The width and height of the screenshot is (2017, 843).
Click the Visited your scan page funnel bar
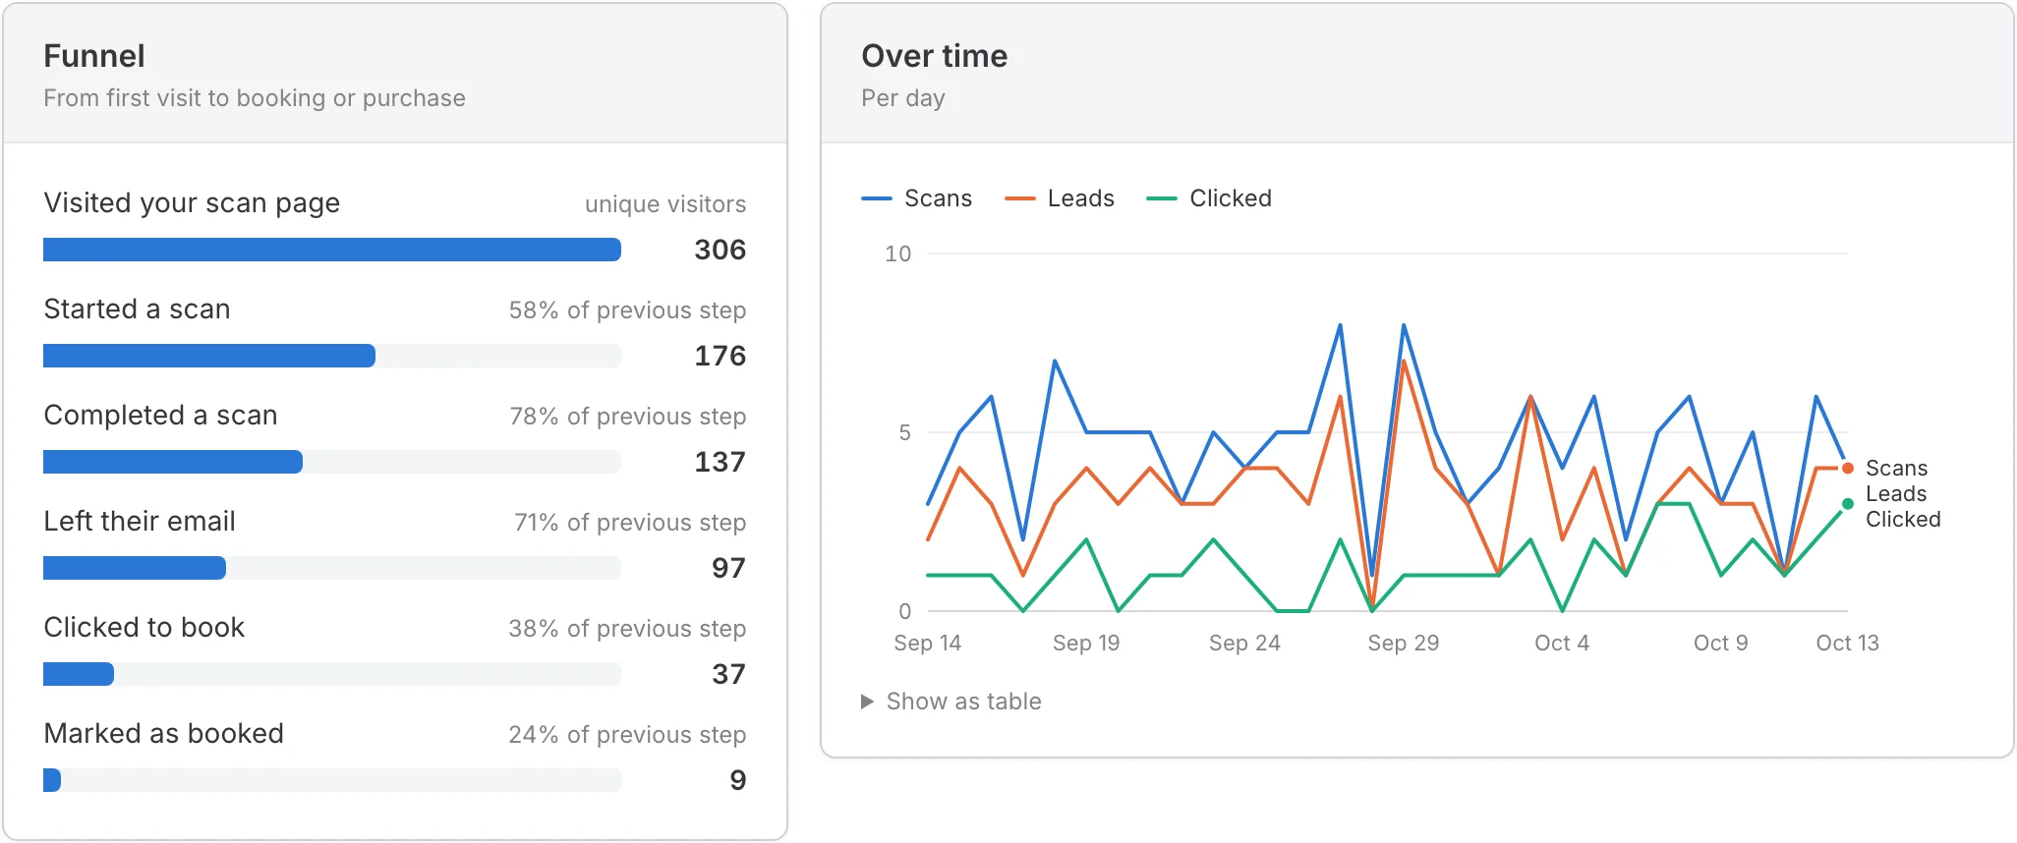[332, 250]
